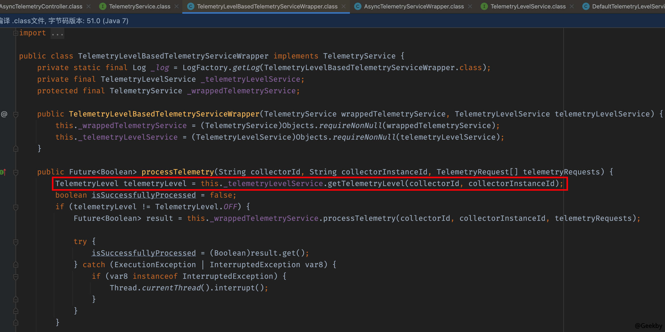Viewport: 665px width, 332px height.
Task: Click the @ gutter icon beside the constructor
Action: coord(4,114)
